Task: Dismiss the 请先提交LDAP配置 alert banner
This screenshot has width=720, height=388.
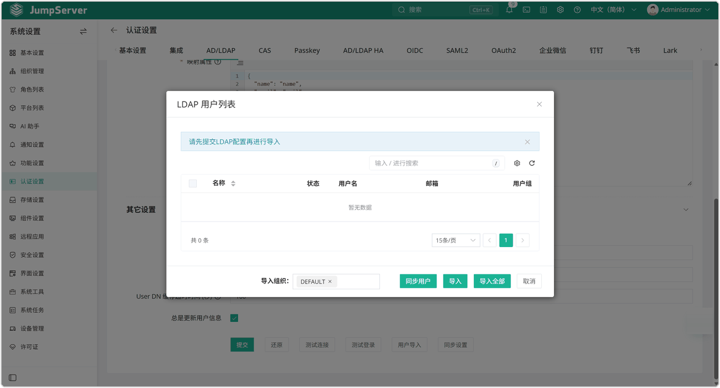Action: click(x=527, y=142)
